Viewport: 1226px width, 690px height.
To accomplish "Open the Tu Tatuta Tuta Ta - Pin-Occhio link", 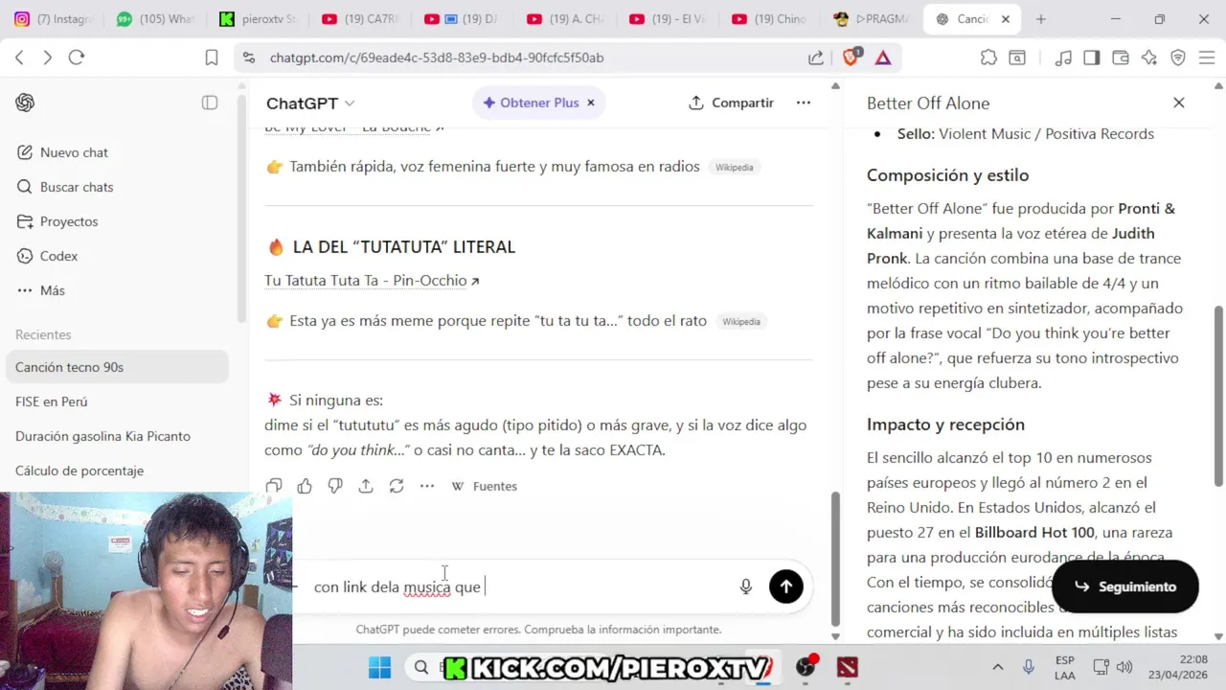I will click(372, 281).
